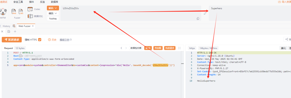Launch the WS Fuzzer icon
Viewport: 291px width, 98px height.
pyautogui.click(x=21, y=12)
